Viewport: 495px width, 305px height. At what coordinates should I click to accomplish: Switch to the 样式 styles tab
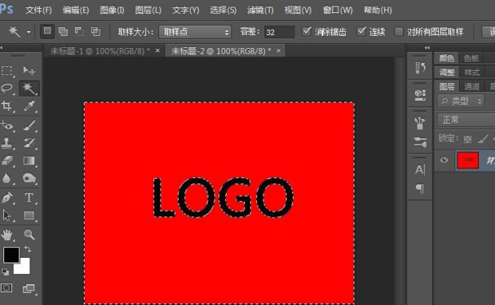coord(472,73)
